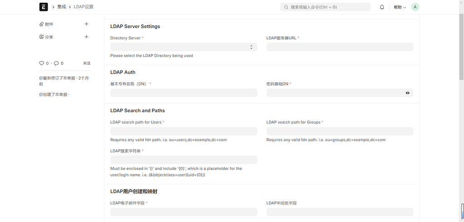The image size is (464, 222).
Task: Click 附件 label in sidebar
Action: tap(49, 24)
